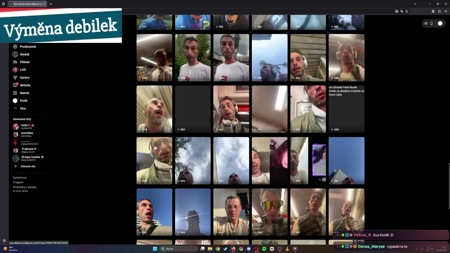
Task: Play the video with 608 views
Action: click(x=346, y=58)
